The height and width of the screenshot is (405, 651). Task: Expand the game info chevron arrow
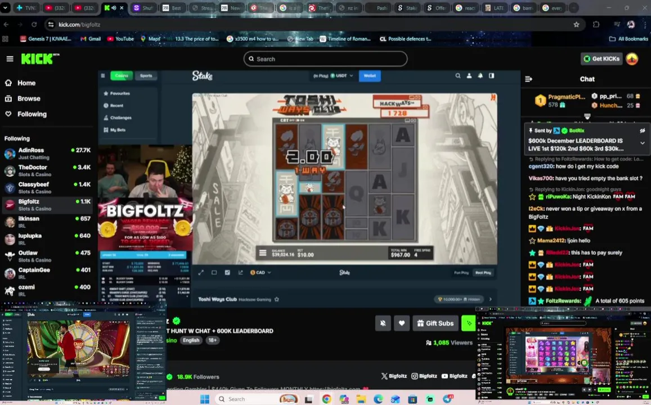pyautogui.click(x=490, y=299)
